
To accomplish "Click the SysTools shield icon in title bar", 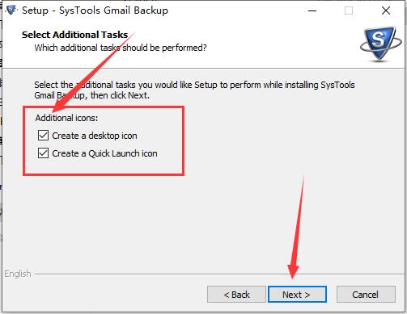I will [x=11, y=10].
